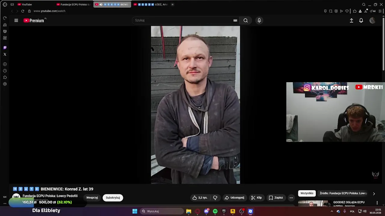Open File Explorer from the taskbar

[x=189, y=211]
